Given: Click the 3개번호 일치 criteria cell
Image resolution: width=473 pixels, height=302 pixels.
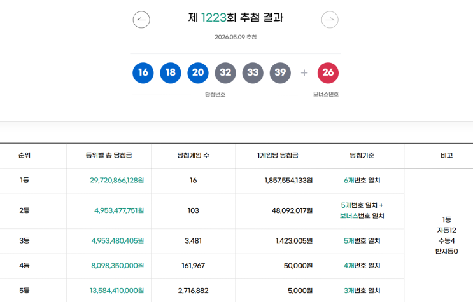Looking at the screenshot, I should click(x=362, y=291).
